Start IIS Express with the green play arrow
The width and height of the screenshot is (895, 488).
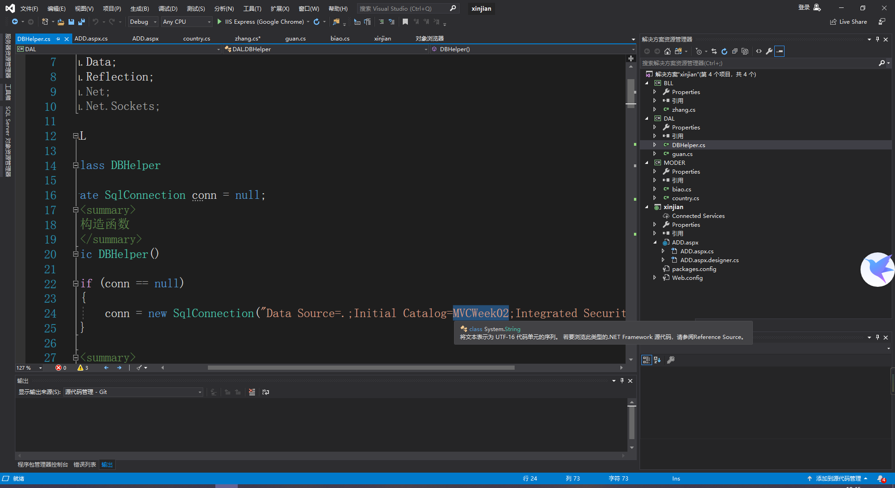(x=219, y=22)
